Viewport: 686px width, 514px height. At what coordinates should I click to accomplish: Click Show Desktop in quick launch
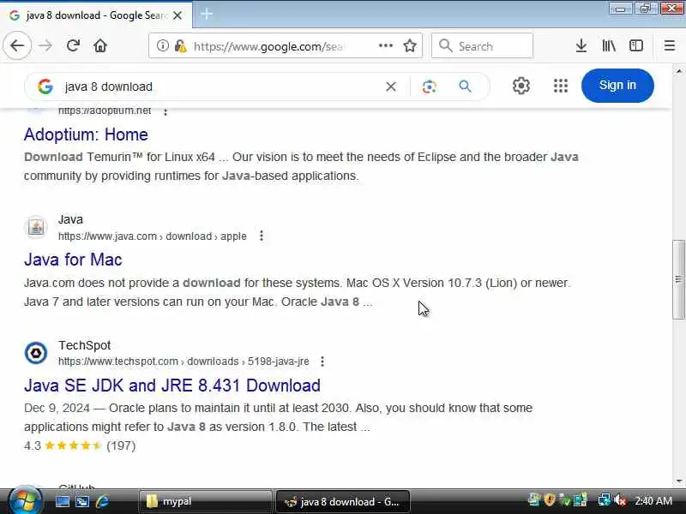tap(62, 501)
